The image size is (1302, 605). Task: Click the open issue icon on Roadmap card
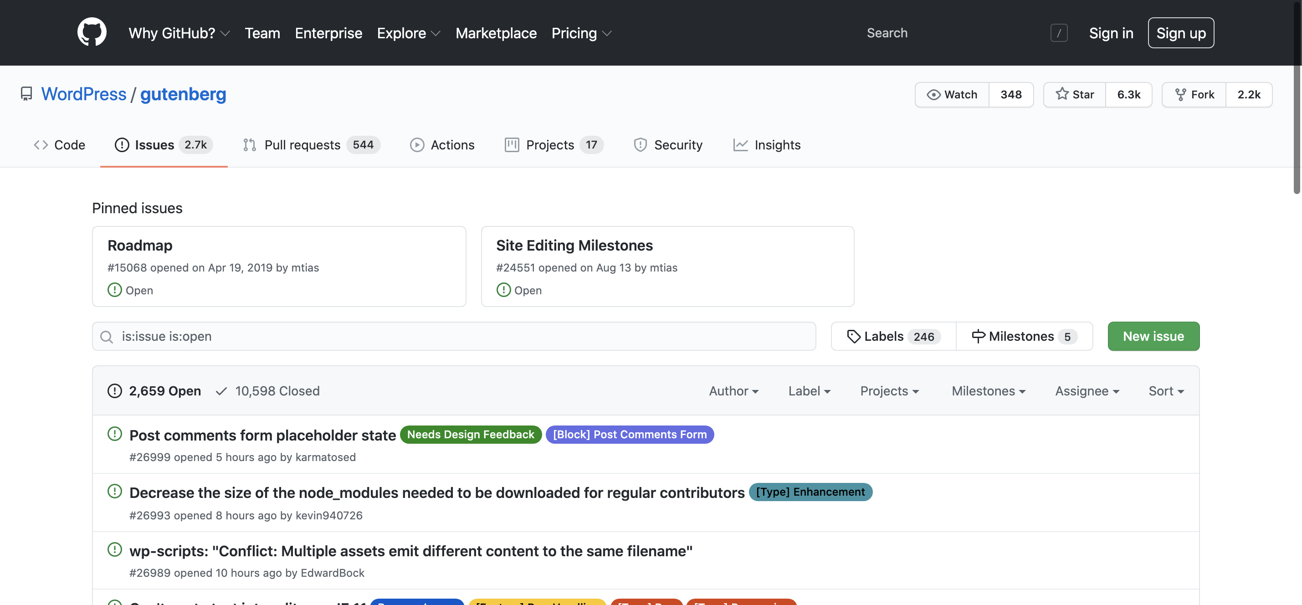114,290
